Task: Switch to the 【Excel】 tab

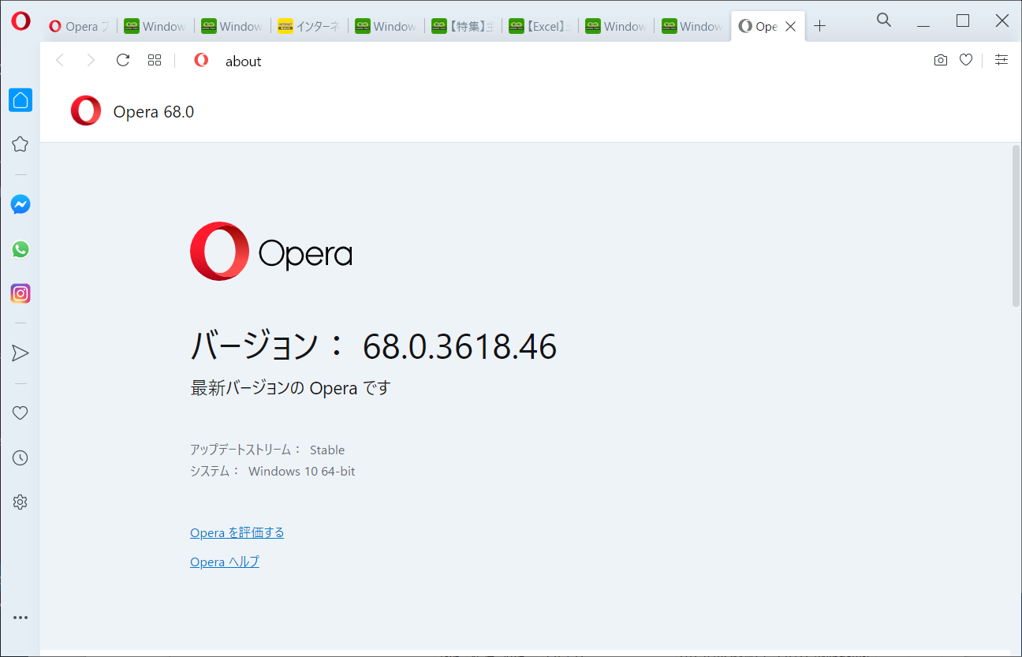Action: 539,25
